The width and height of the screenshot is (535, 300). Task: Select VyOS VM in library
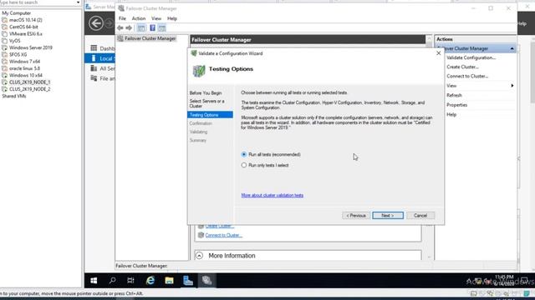click(x=15, y=41)
